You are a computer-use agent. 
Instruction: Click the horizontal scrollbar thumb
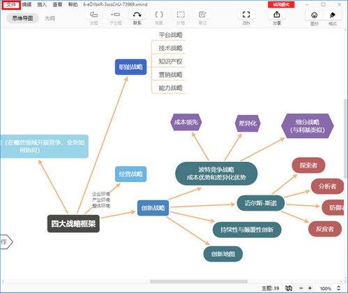(x=199, y=282)
